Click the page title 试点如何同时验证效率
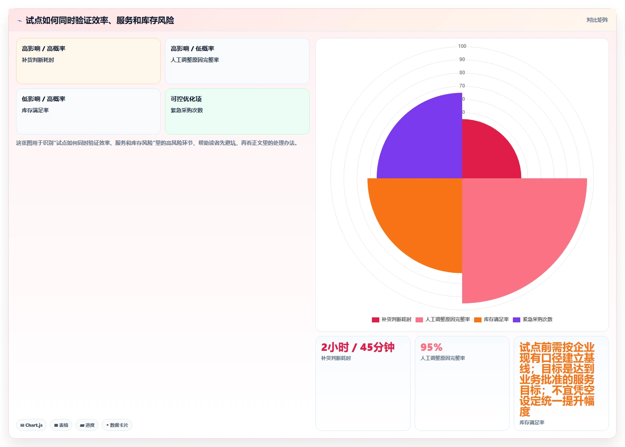Screen dimensions: 625x447 [x=100, y=20]
